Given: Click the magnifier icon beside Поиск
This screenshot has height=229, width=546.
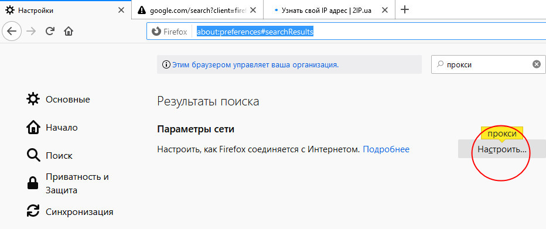Looking at the screenshot, I should [x=33, y=155].
